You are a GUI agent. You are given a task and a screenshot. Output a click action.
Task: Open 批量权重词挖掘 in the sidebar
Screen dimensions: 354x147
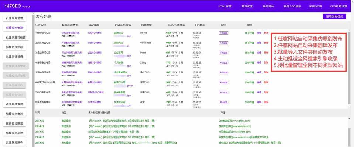tap(16, 37)
